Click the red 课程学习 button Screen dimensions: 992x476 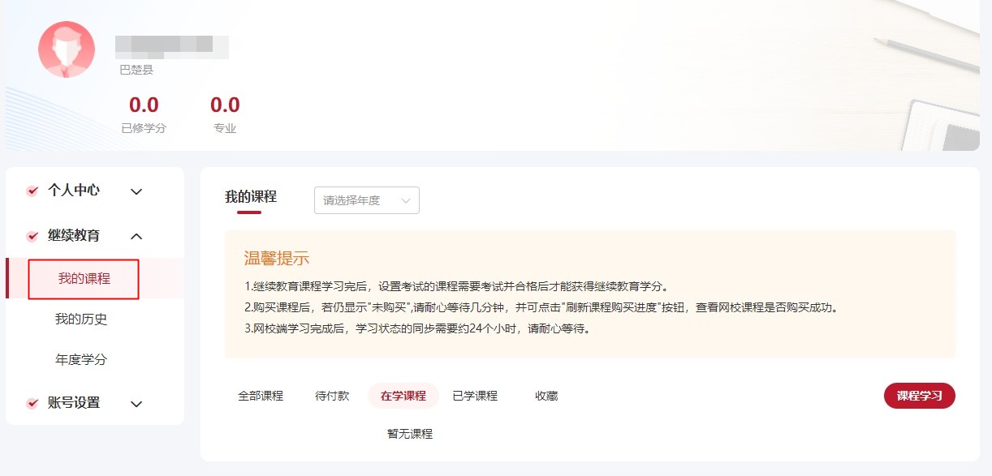tap(919, 396)
